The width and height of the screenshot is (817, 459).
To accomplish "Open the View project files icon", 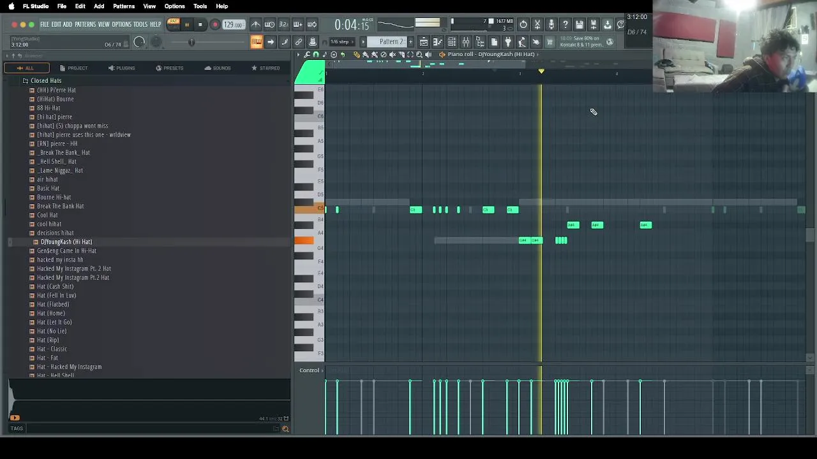I will 494,42.
